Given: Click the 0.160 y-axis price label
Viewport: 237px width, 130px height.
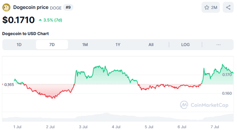Looking at the screenshot, I should [227, 93].
